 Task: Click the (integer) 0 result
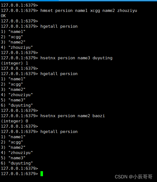(x=14, y=121)
